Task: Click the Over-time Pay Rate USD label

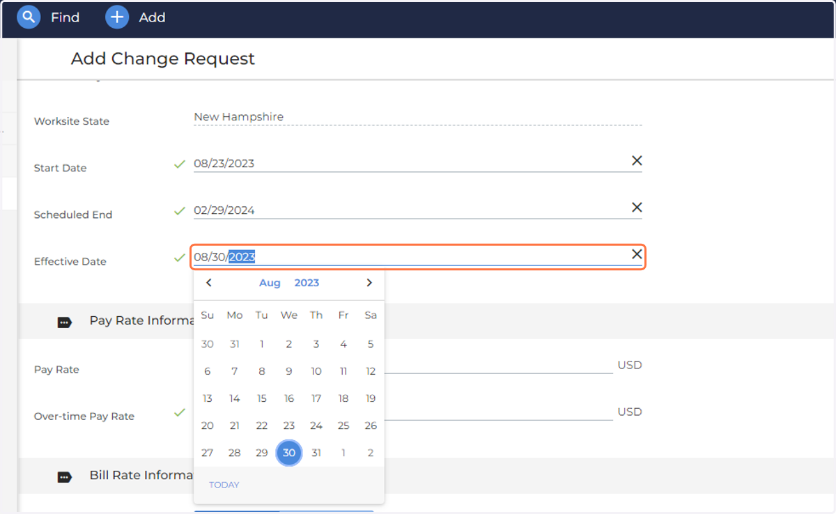Action: (x=630, y=412)
